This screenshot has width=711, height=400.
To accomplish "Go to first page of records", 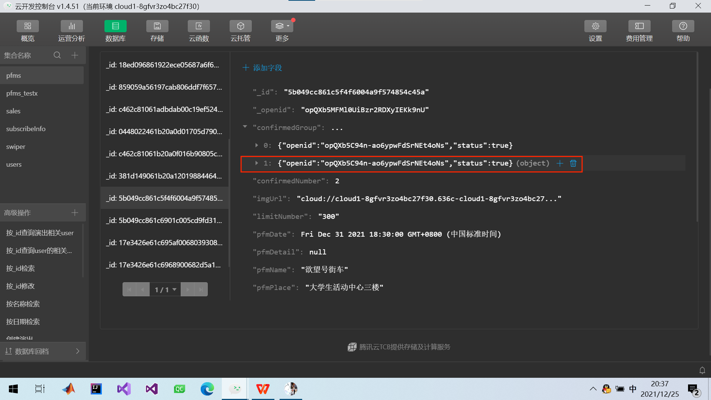I will (129, 289).
